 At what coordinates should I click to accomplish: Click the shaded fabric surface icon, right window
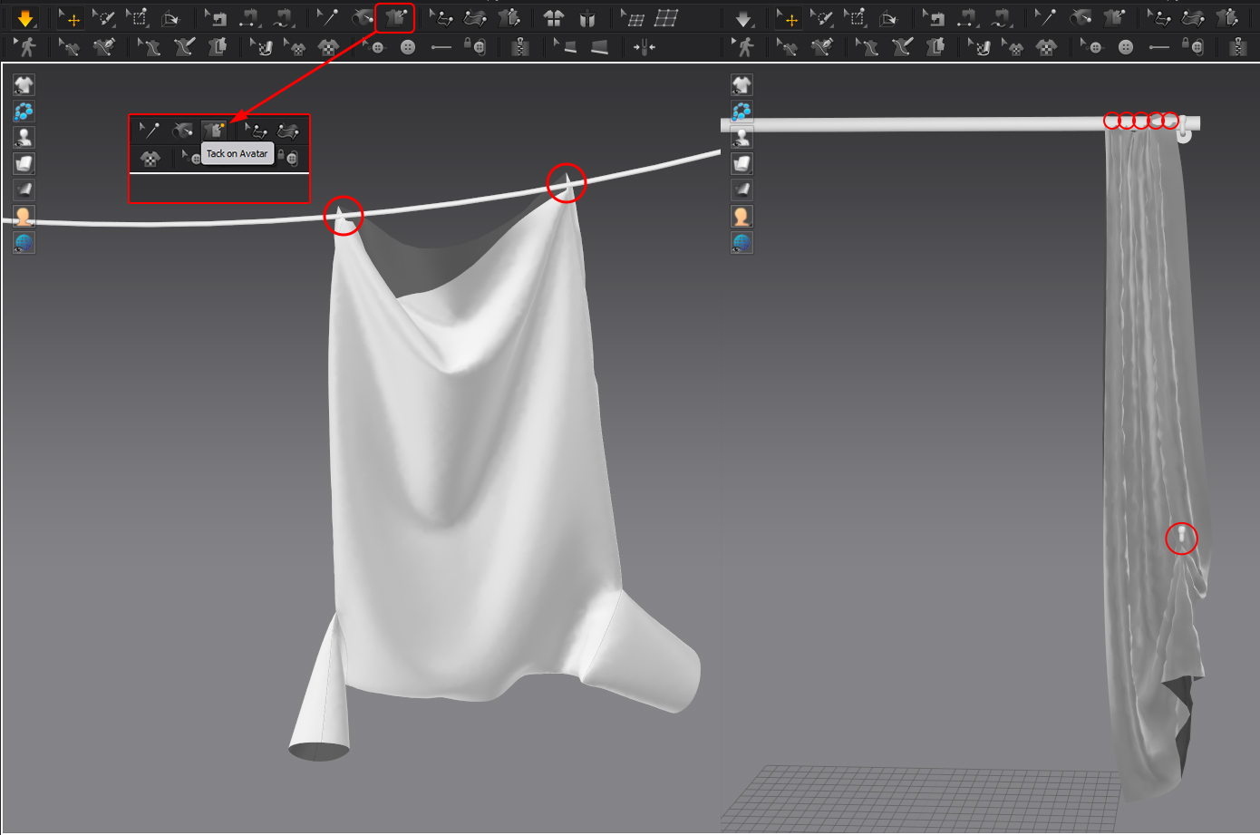(x=741, y=190)
